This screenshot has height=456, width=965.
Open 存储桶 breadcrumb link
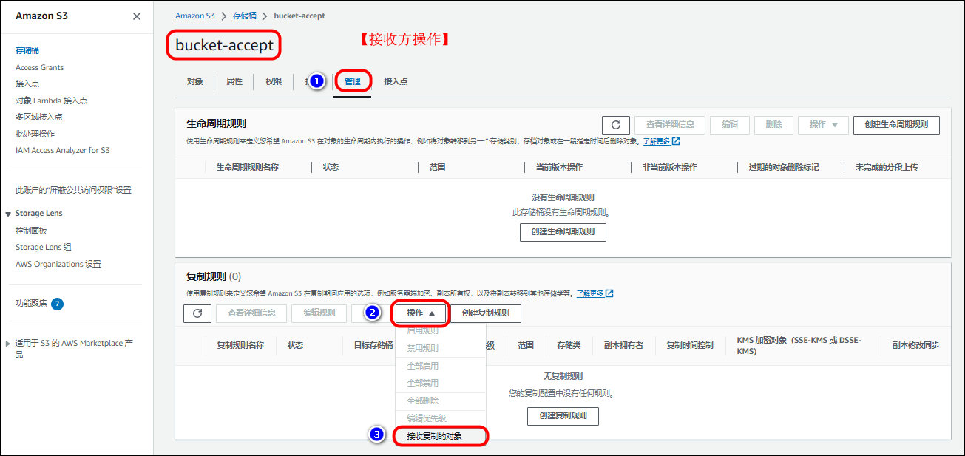coord(245,16)
